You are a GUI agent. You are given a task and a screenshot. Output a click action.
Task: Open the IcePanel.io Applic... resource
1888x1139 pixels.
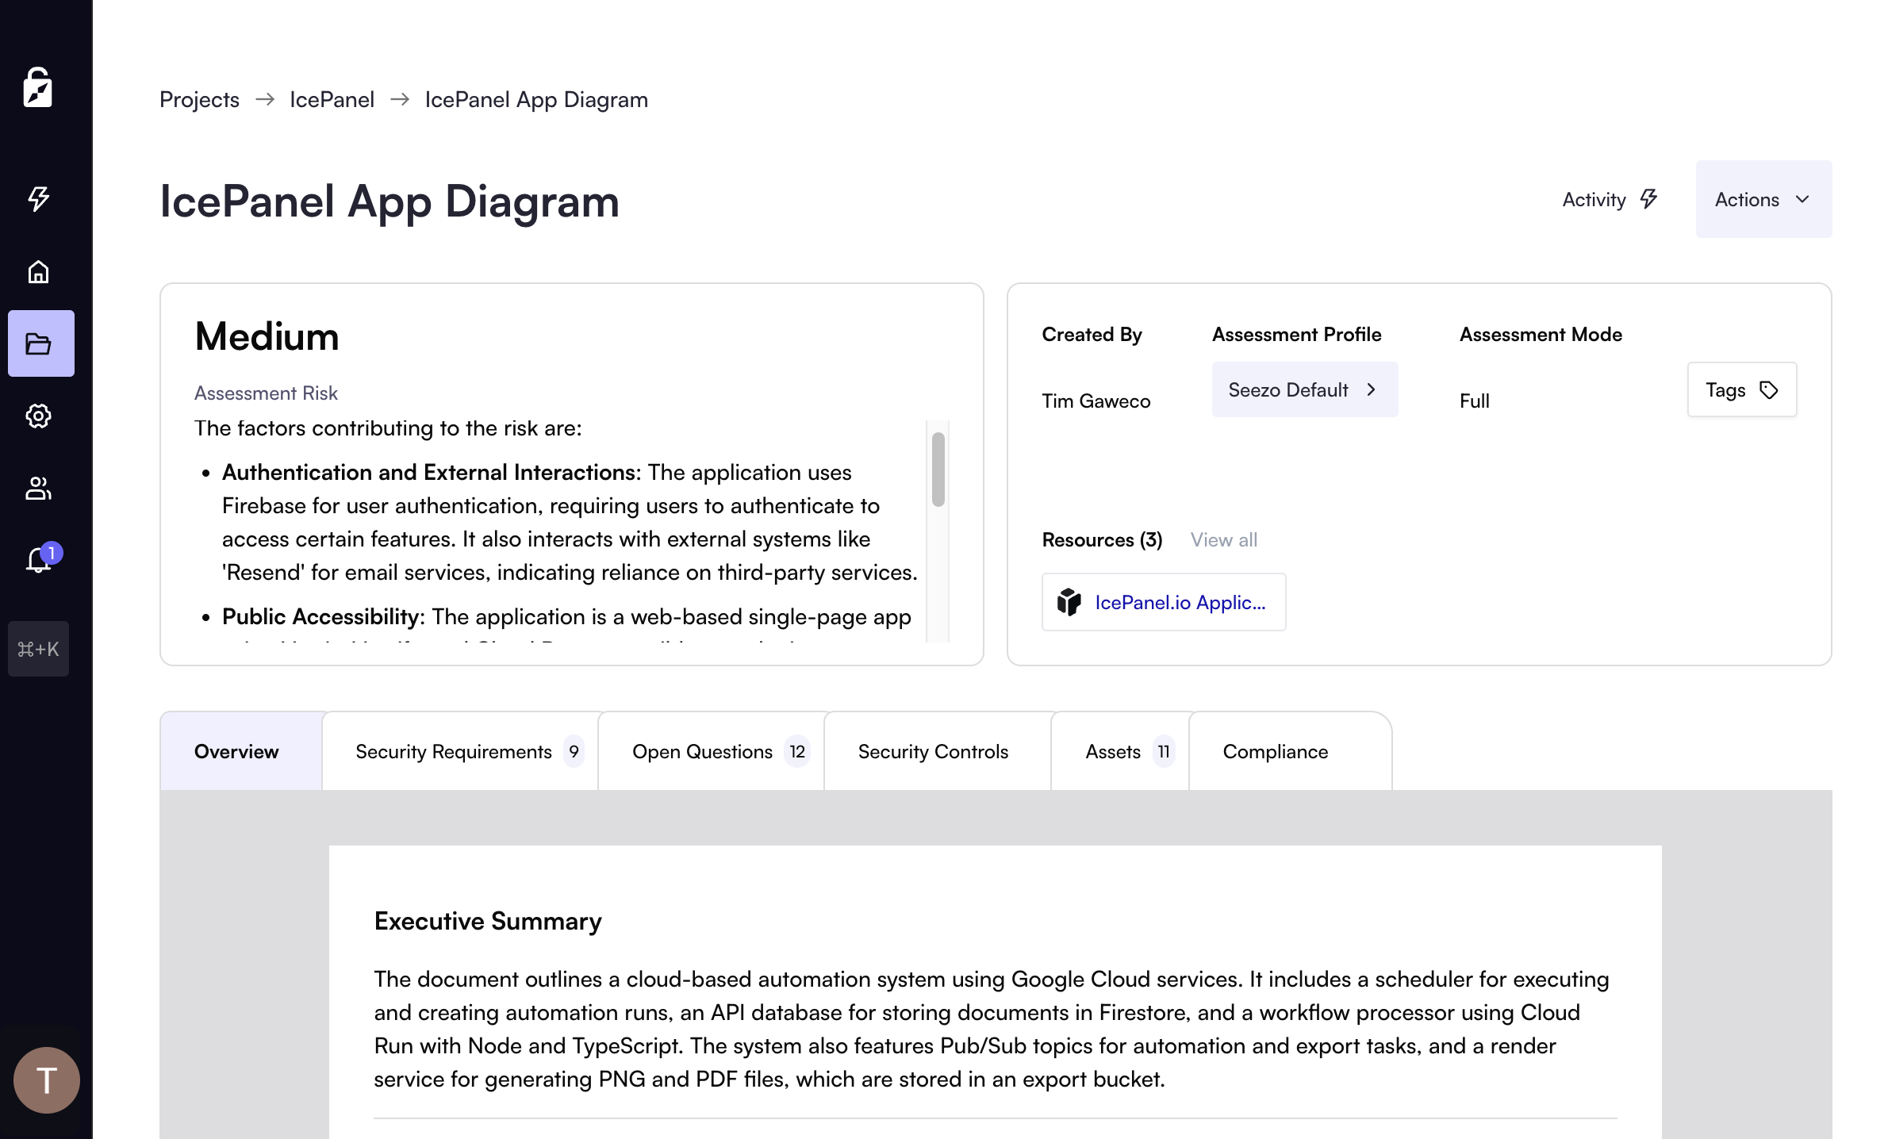point(1163,602)
